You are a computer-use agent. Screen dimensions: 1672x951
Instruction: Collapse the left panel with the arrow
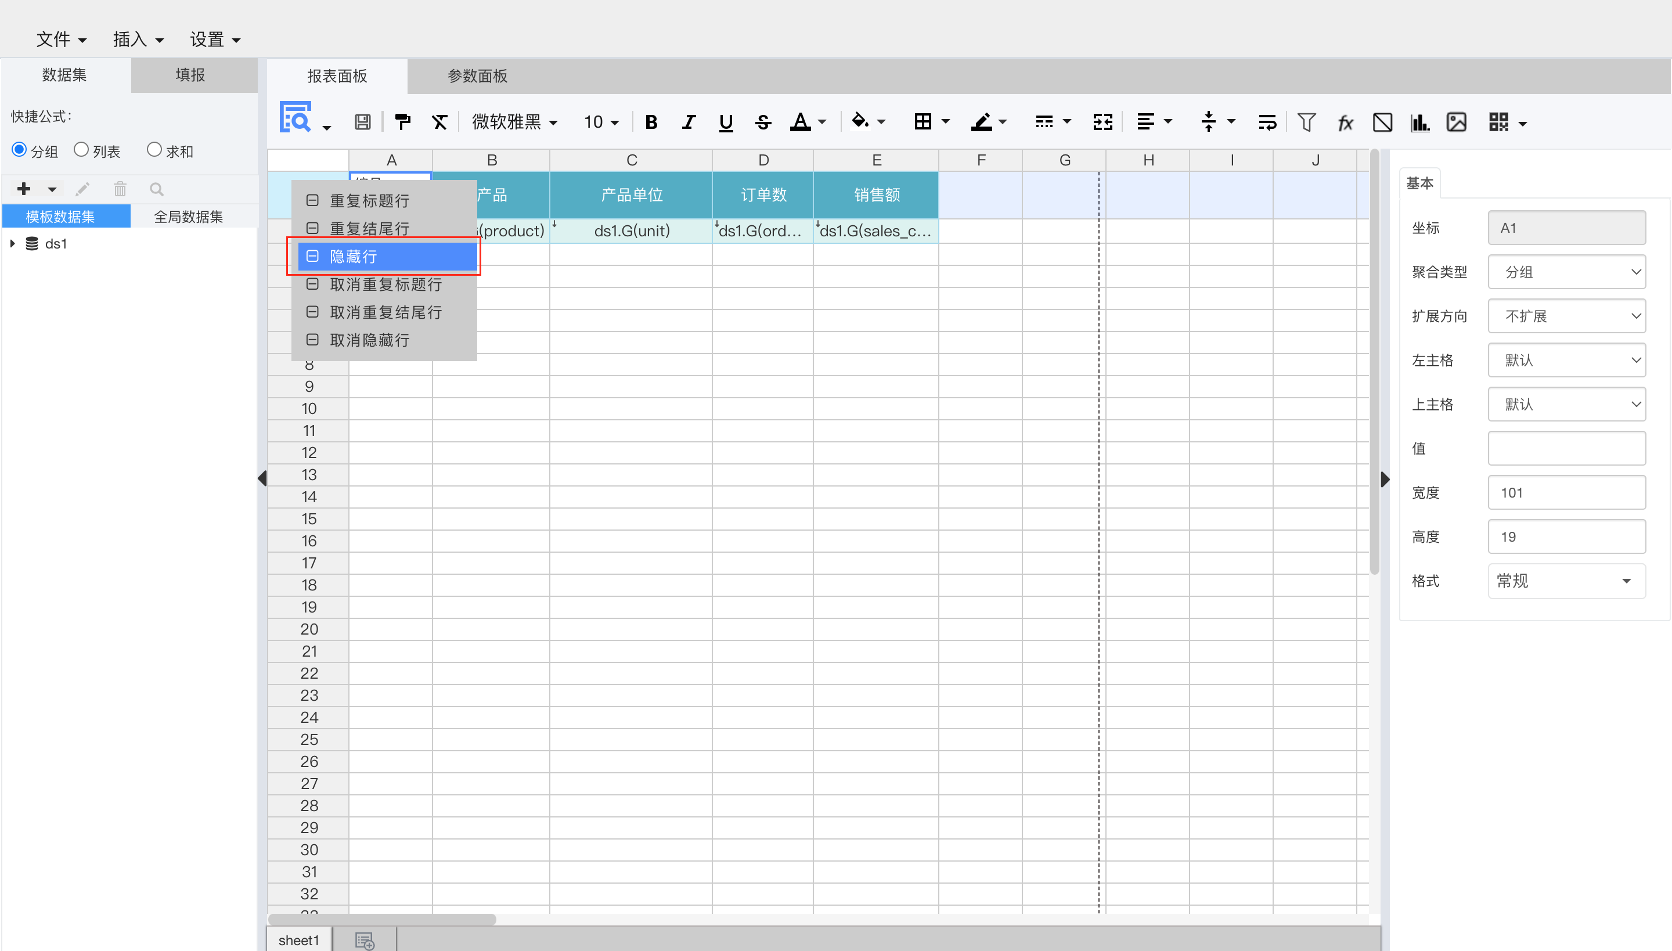[262, 479]
